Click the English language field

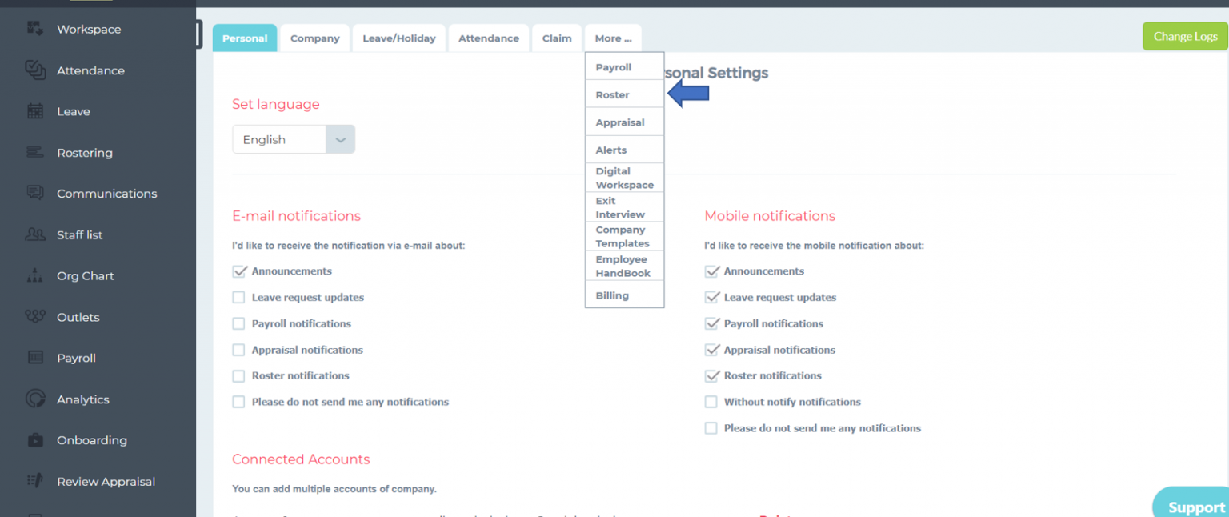(x=280, y=138)
